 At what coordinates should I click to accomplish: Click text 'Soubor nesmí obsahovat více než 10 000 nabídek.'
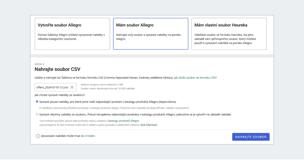point(108,89)
